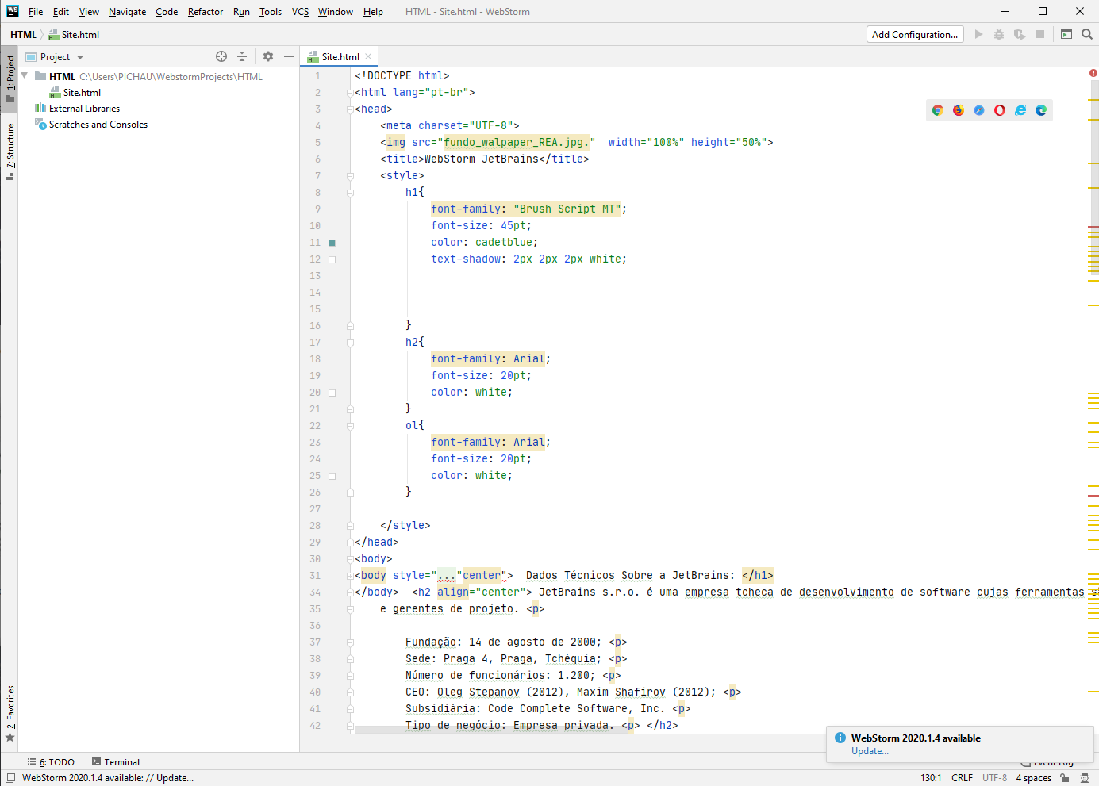Click Update link in notification popup
The height and width of the screenshot is (786, 1099).
coord(870,751)
